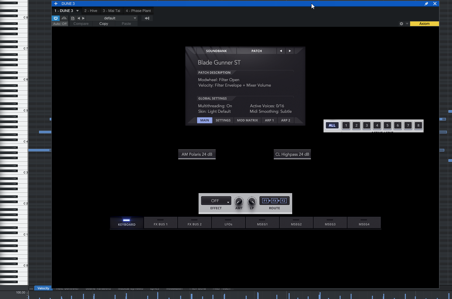Open the ARP 1 page

(x=269, y=120)
